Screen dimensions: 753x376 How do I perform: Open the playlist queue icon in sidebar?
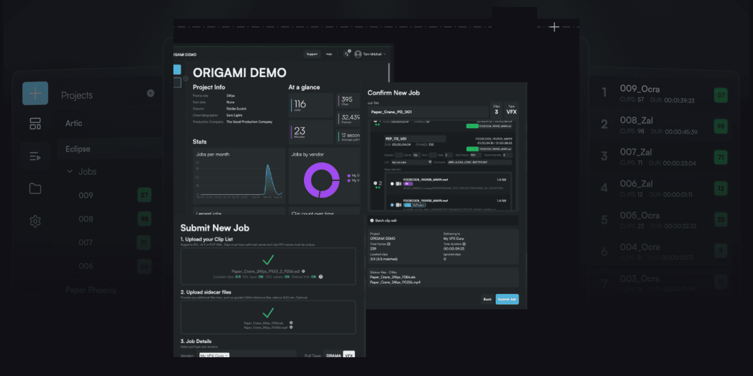(35, 156)
